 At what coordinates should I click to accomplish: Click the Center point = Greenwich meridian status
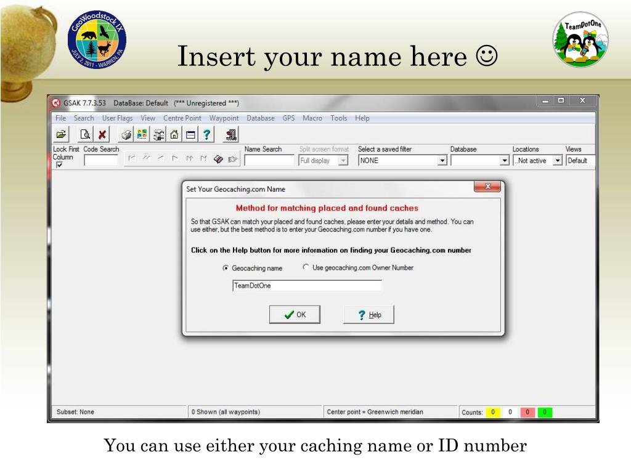[375, 412]
